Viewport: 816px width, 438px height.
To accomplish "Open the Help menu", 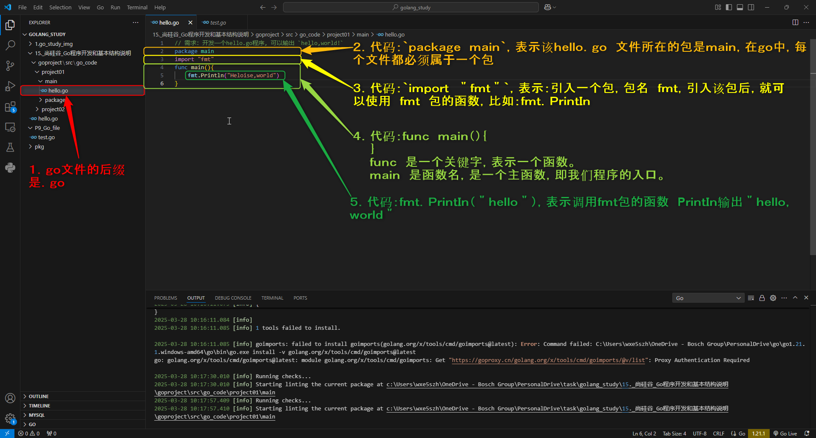I will (x=160, y=7).
